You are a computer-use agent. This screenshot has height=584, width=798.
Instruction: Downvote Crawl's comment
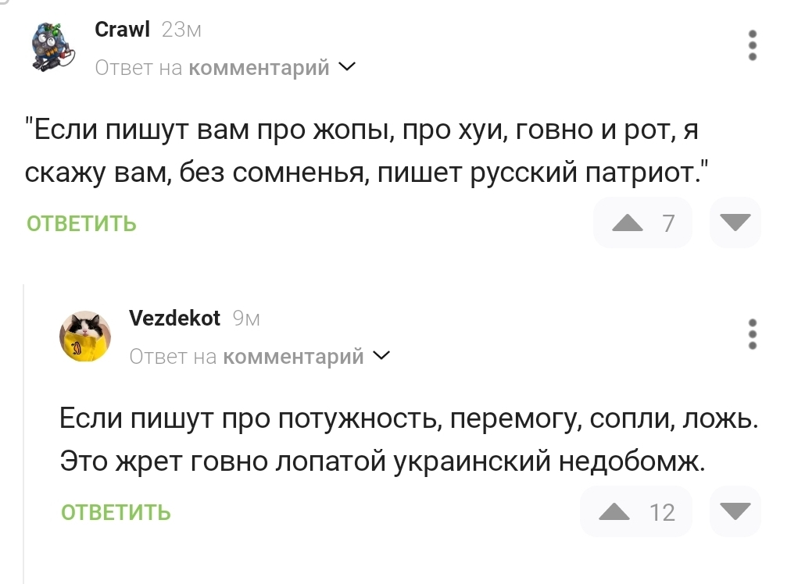click(x=735, y=223)
